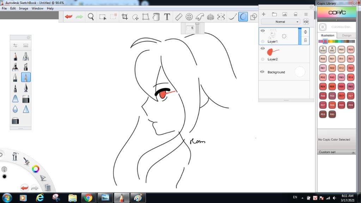Open Internet Explorer from the taskbar
Viewport: 361px width, 203px height.
click(40, 198)
